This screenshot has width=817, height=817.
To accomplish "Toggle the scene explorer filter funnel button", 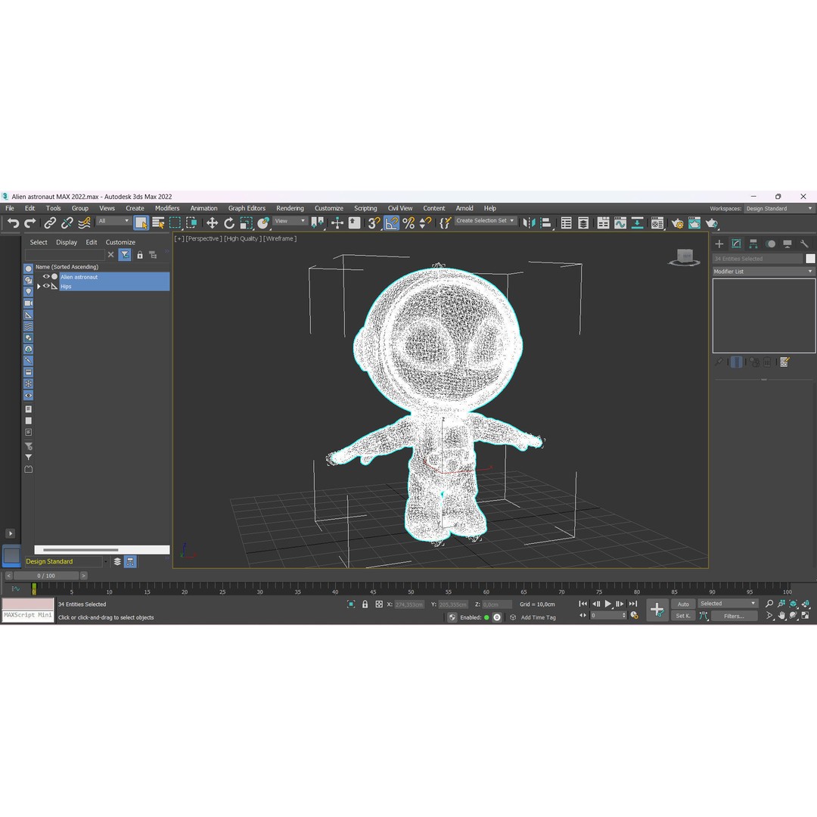I will [125, 255].
